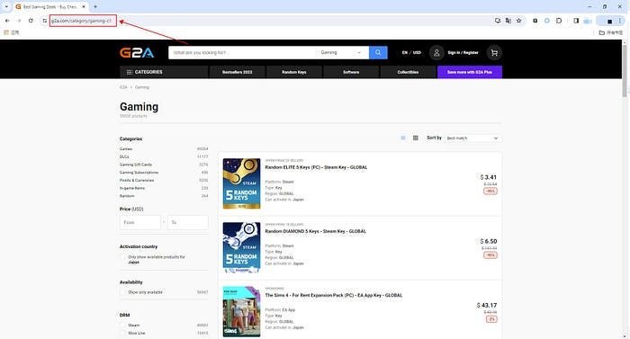Click the user account avatar icon

coord(436,53)
